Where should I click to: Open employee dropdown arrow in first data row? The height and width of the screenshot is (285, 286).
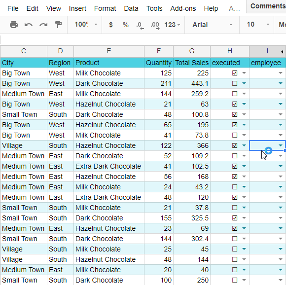point(281,73)
